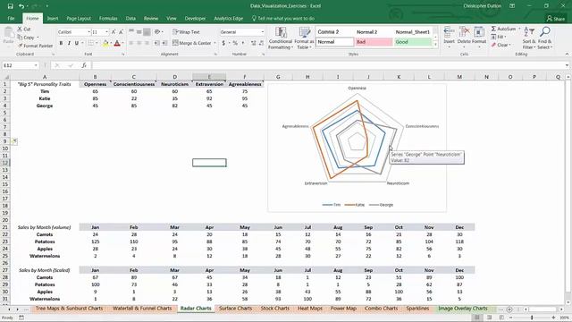The image size is (572, 322).
Task: Toggle Bold formatting
Action: click(x=61, y=43)
